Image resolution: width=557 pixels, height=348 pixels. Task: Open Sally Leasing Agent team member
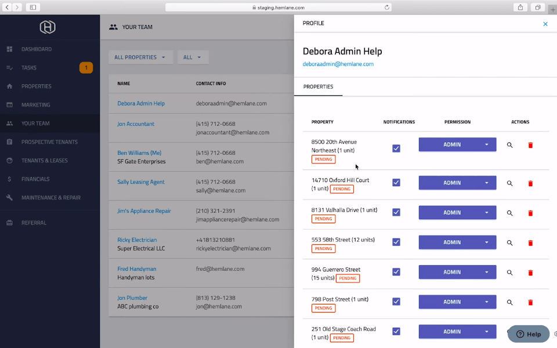(141, 182)
